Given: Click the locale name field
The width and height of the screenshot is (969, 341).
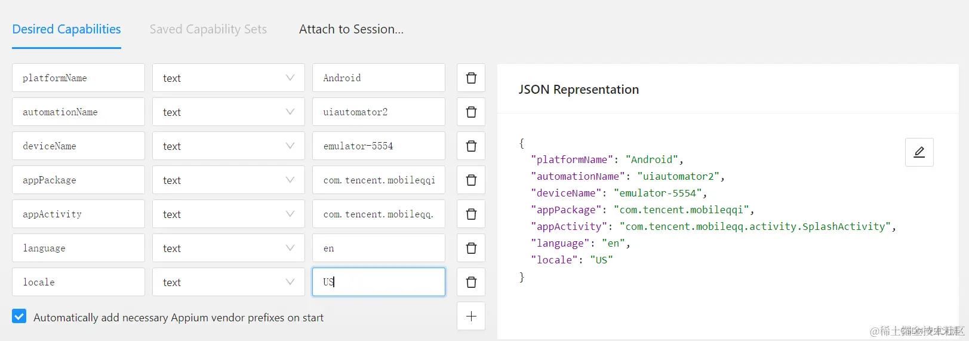Looking at the screenshot, I should pyautogui.click(x=78, y=282).
